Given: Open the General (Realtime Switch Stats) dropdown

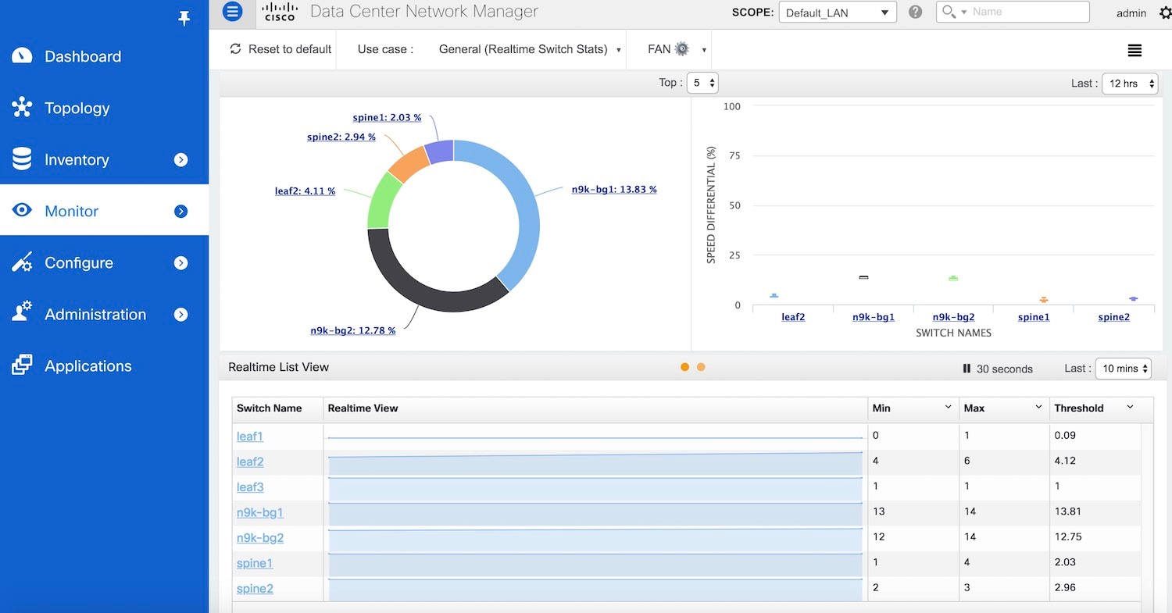Looking at the screenshot, I should click(x=530, y=49).
